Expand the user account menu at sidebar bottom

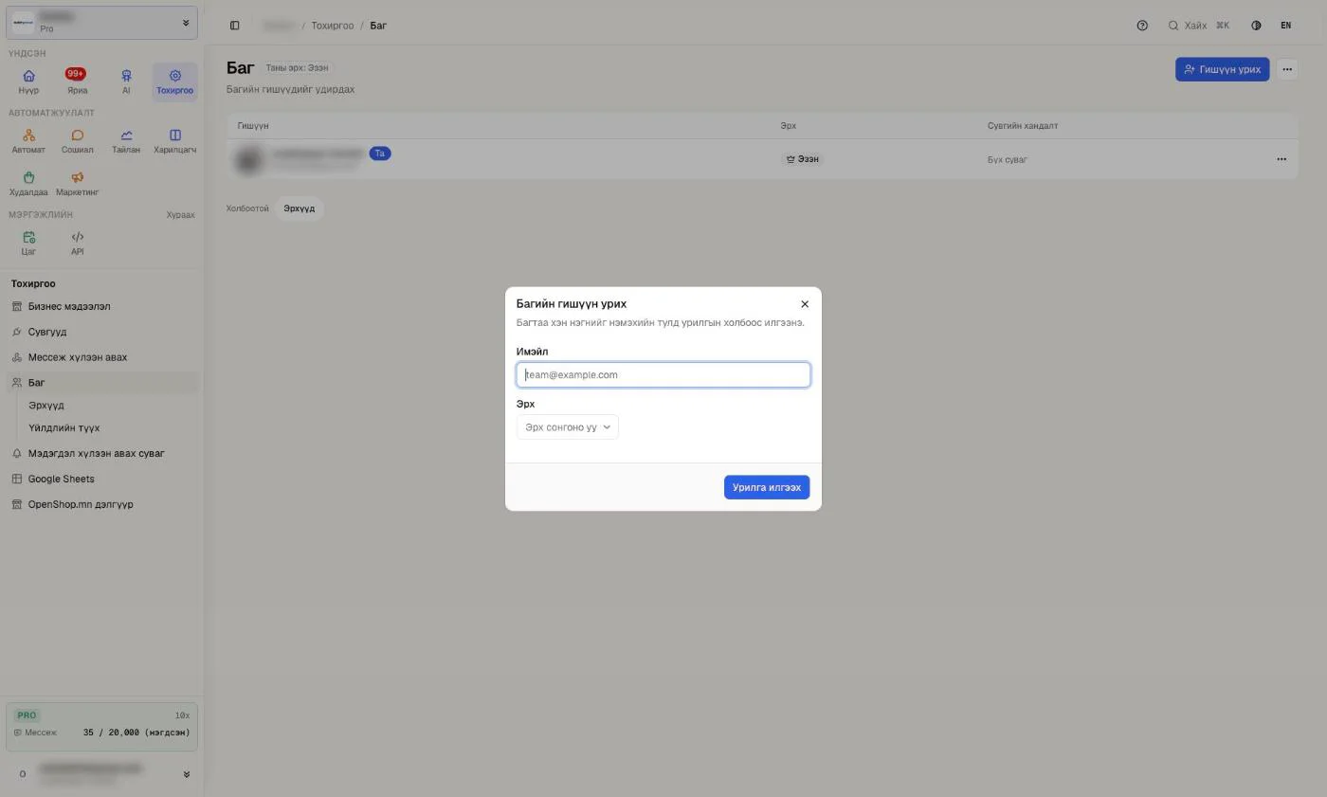[101, 774]
